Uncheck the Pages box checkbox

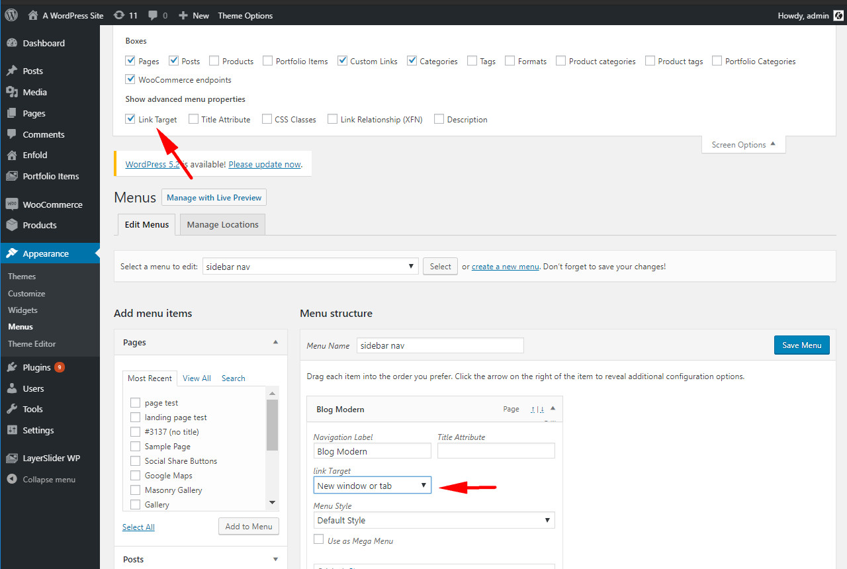[x=130, y=61]
